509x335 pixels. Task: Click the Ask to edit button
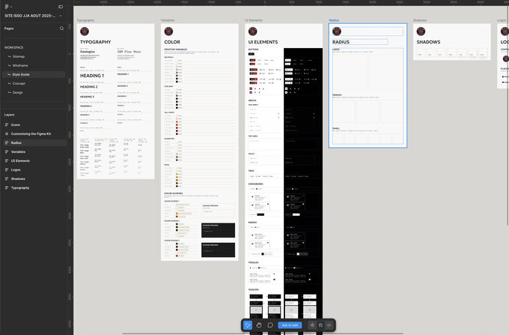pyautogui.click(x=290, y=325)
